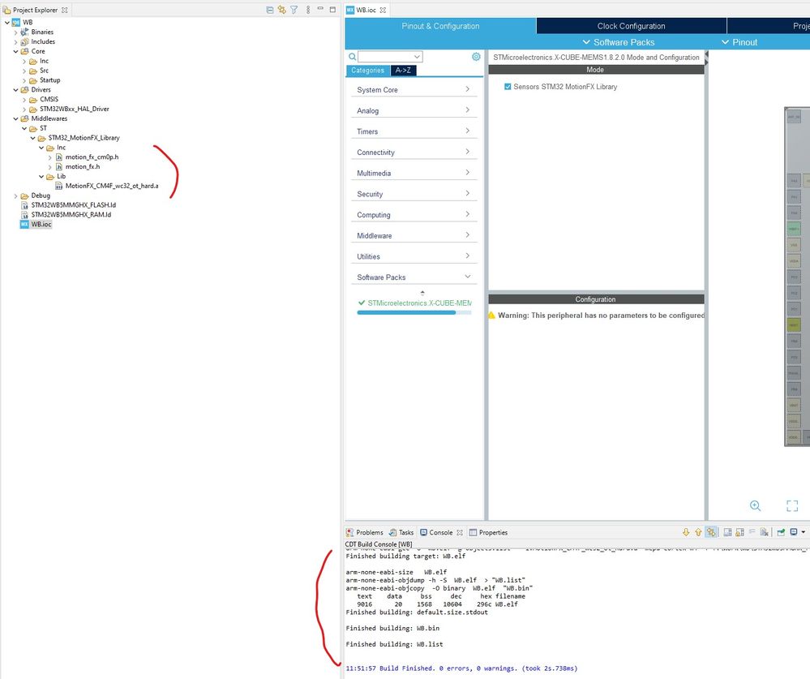Open the Analog category
The image size is (810, 679).
click(x=414, y=110)
